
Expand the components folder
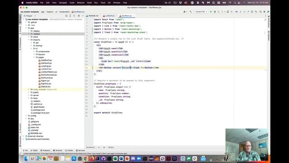34,52
